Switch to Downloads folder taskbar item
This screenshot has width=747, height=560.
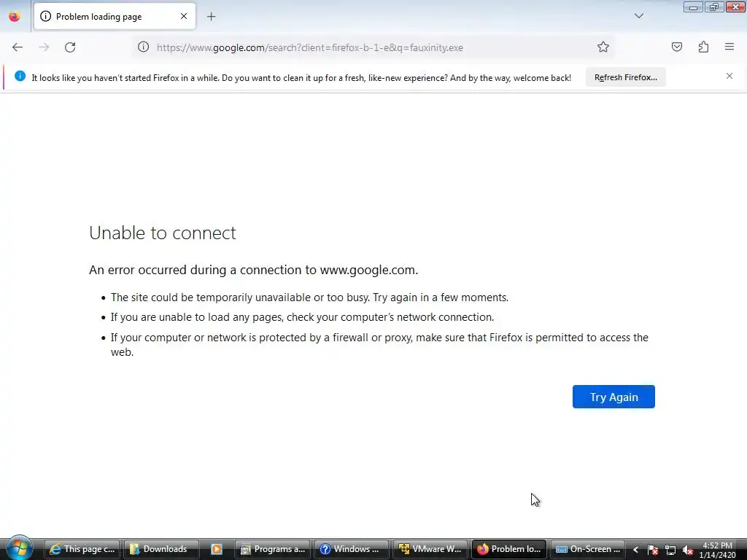click(162, 549)
